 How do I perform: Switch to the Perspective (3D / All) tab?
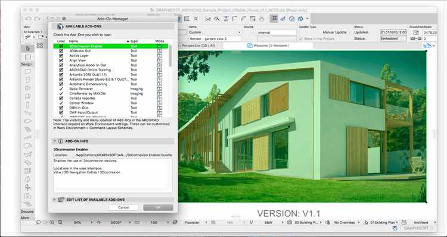198,46
